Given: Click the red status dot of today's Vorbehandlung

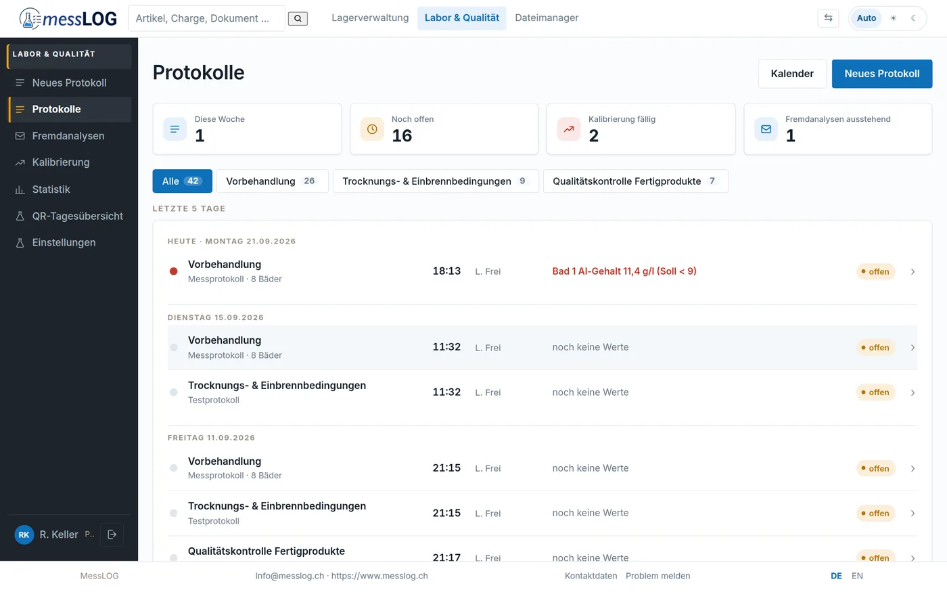Looking at the screenshot, I should pyautogui.click(x=174, y=271).
